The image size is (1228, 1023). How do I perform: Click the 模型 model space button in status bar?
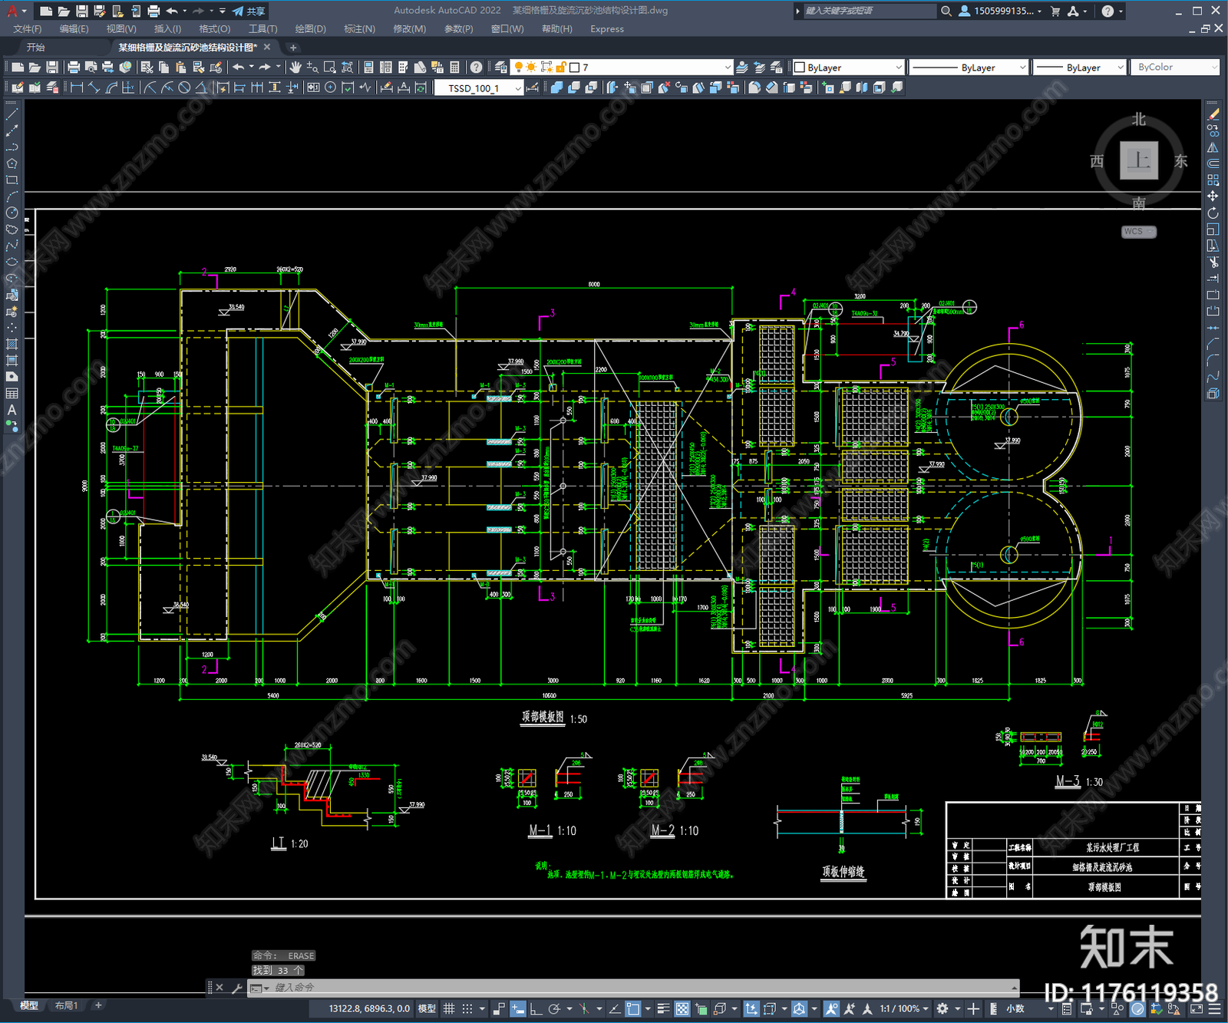point(427,1008)
